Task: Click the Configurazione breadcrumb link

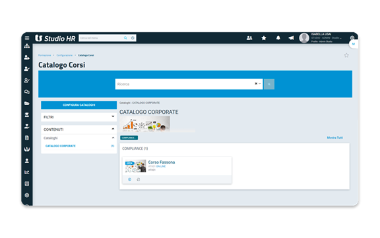Action: pyautogui.click(x=65, y=55)
